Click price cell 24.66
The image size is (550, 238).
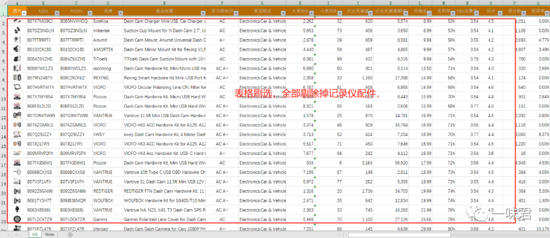click(x=420, y=219)
